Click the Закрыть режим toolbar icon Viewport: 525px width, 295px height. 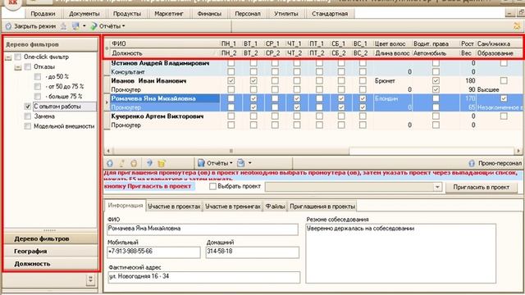(8, 26)
